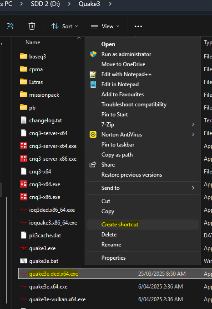The height and width of the screenshot is (309, 212).
Task: Click the quake3.exe Quake logo icon
Action: coord(24,248)
